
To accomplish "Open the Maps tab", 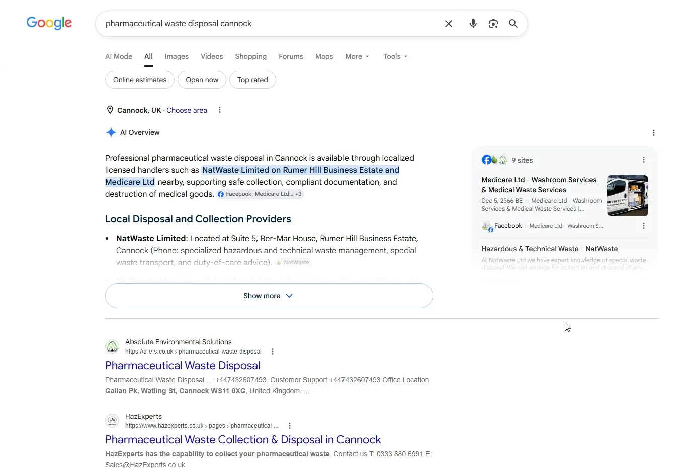I will point(324,56).
